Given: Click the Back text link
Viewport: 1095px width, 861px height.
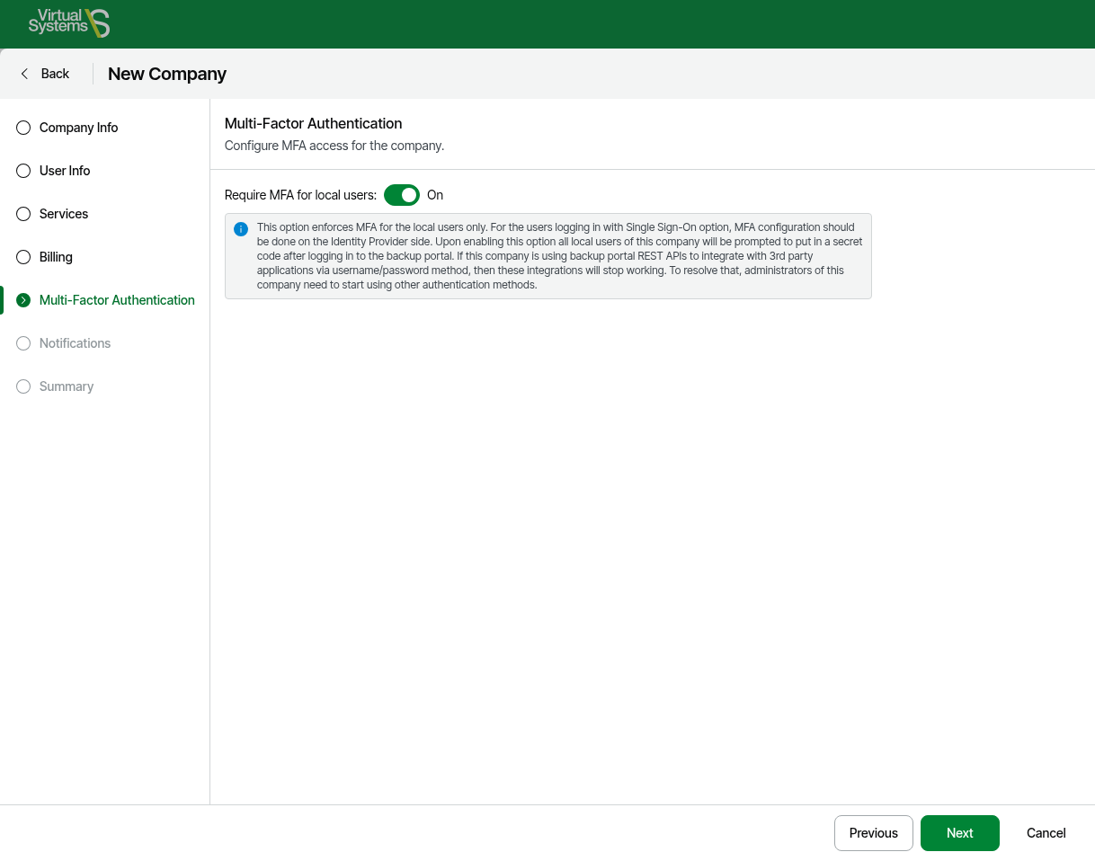Looking at the screenshot, I should (x=55, y=74).
